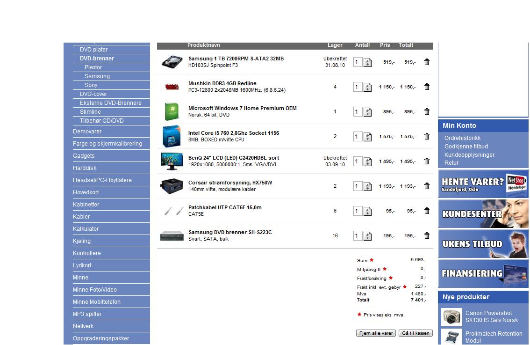Image resolution: width=530 pixels, height=345 pixels.
Task: Update quantity icon for Samsung 1 TB drive
Action: [x=367, y=62]
